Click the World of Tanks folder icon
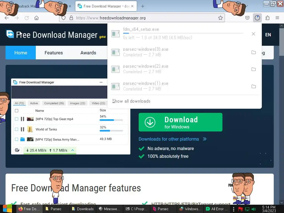 30,129
